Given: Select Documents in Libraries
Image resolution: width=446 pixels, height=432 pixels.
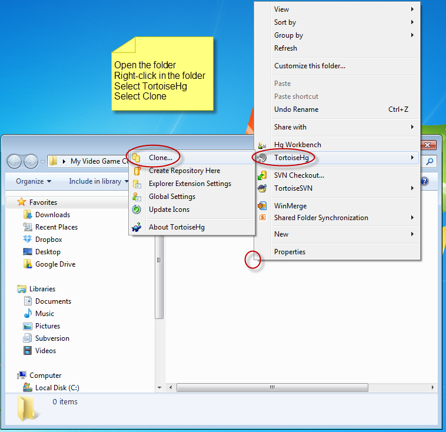Looking at the screenshot, I should [x=53, y=301].
